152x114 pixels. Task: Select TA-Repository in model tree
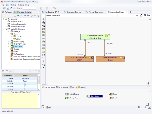19,54
